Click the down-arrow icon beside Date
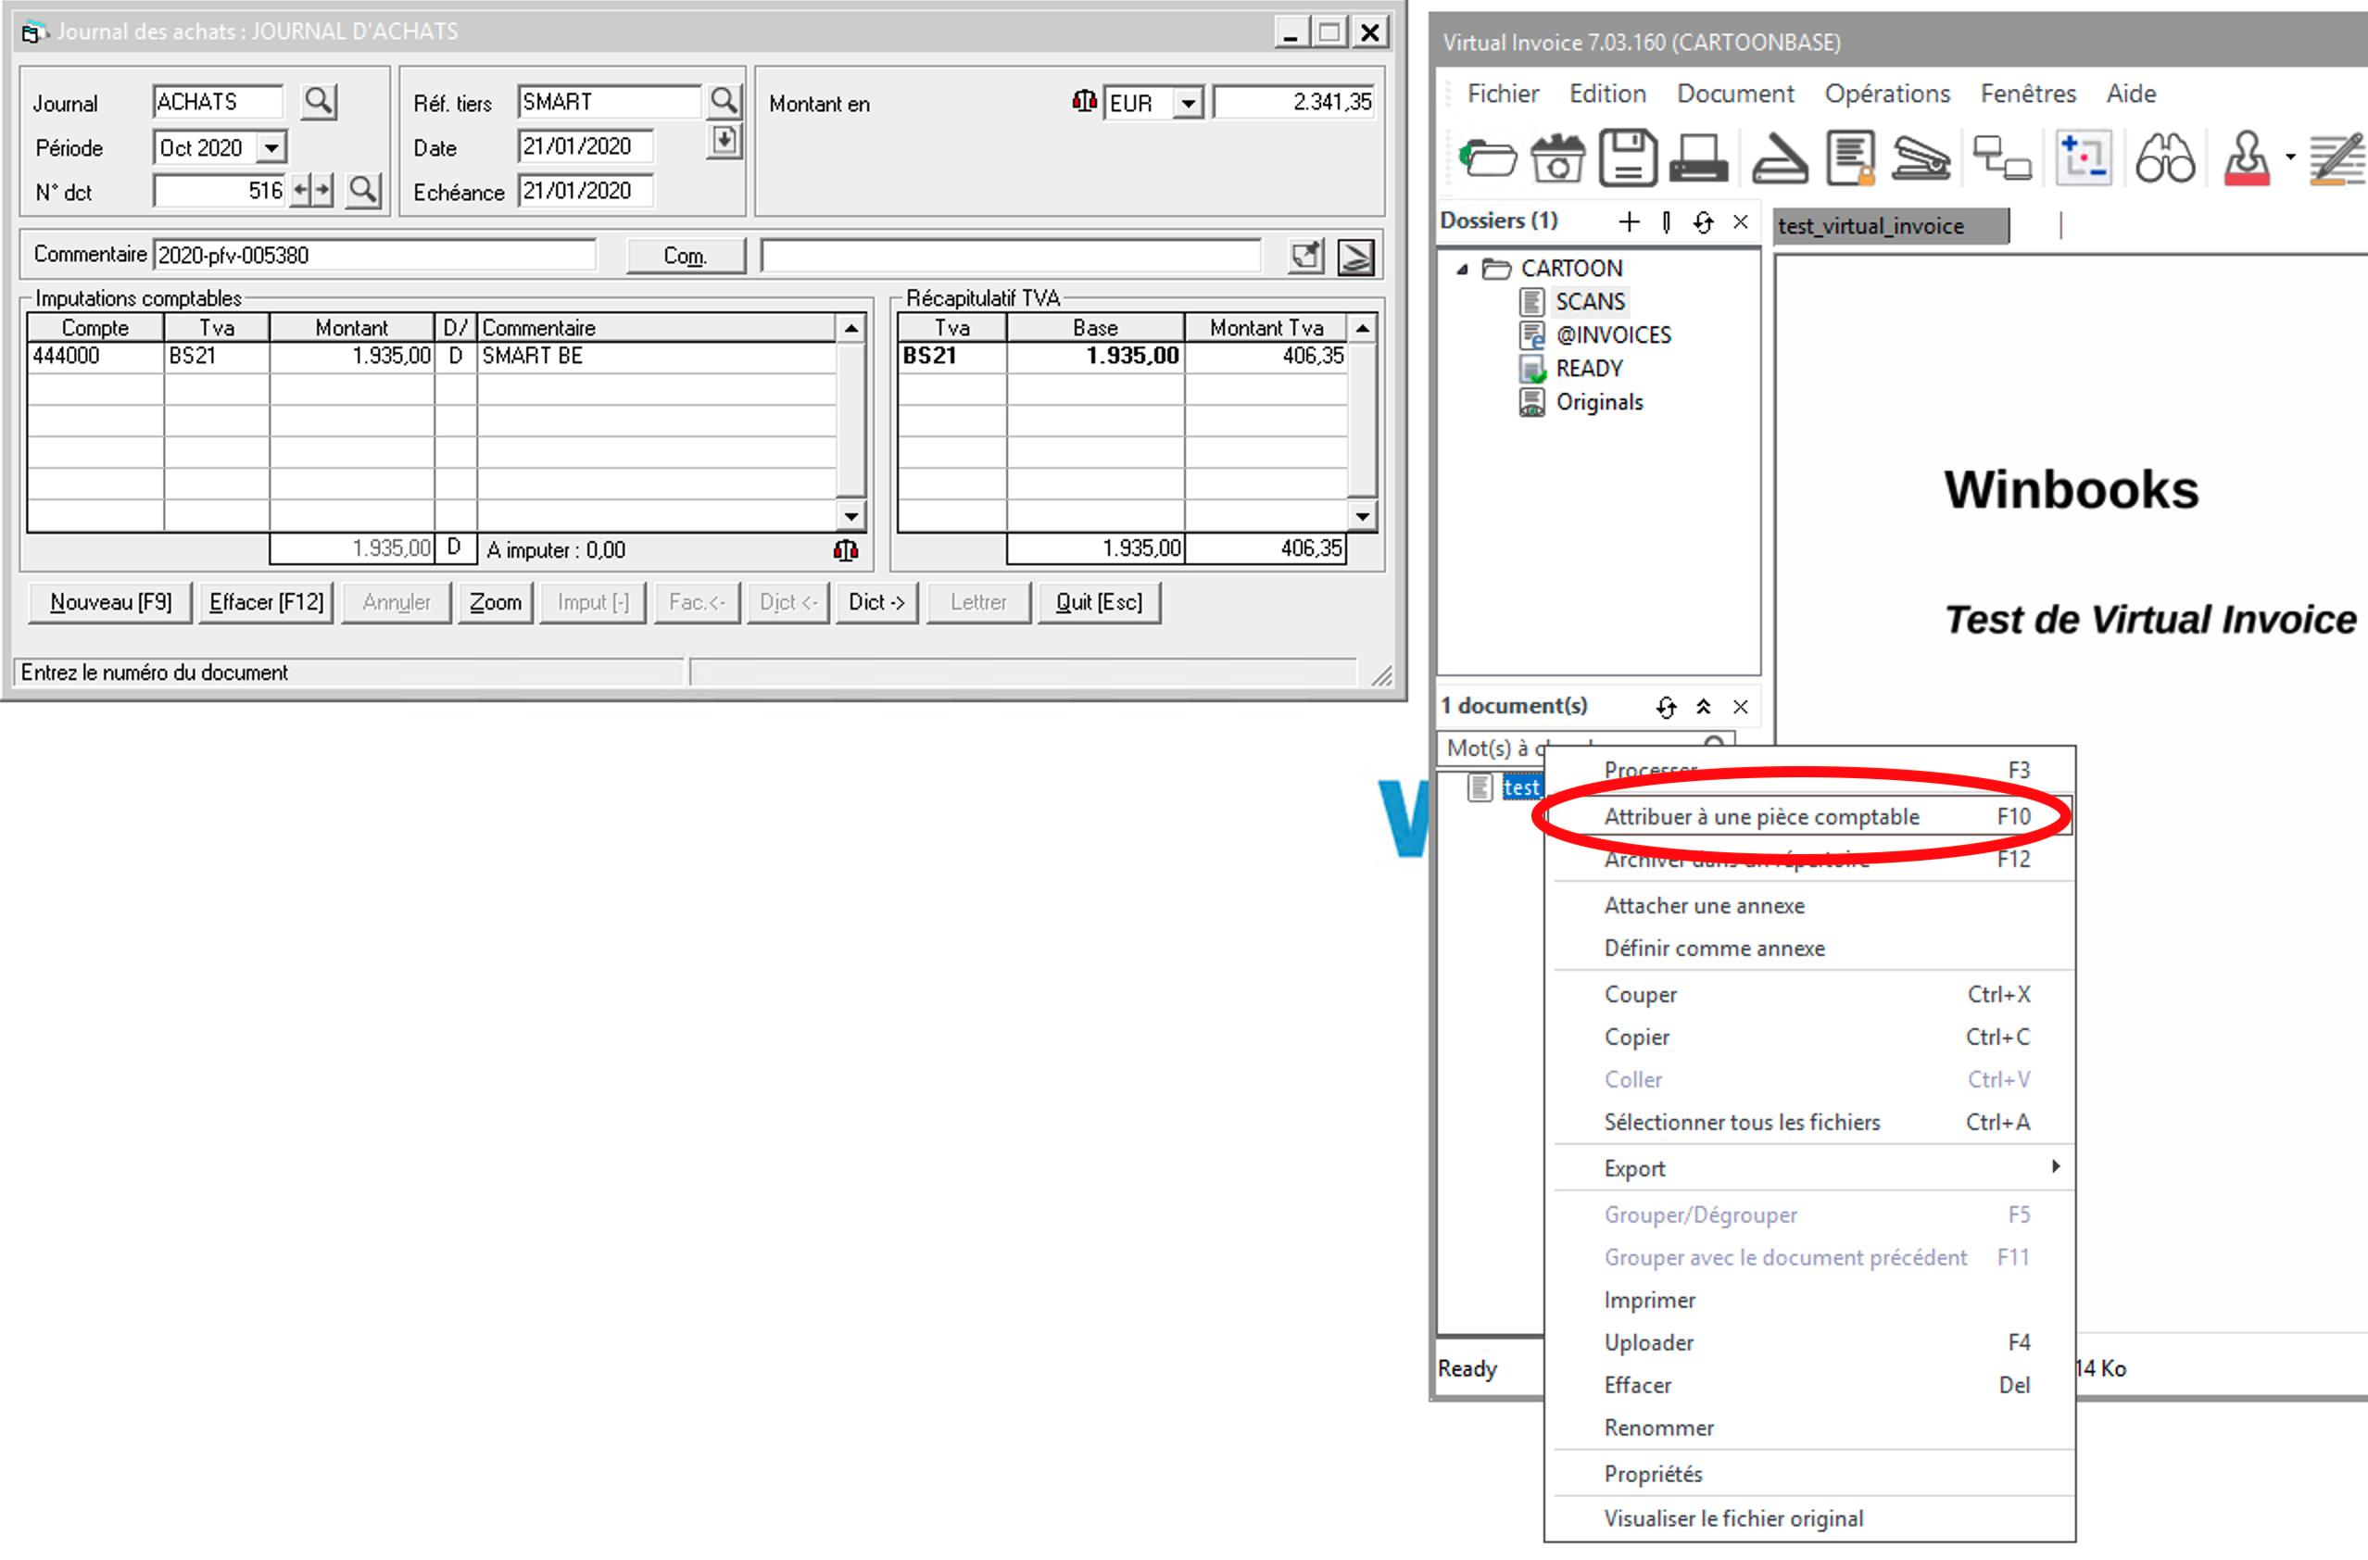 (x=724, y=140)
